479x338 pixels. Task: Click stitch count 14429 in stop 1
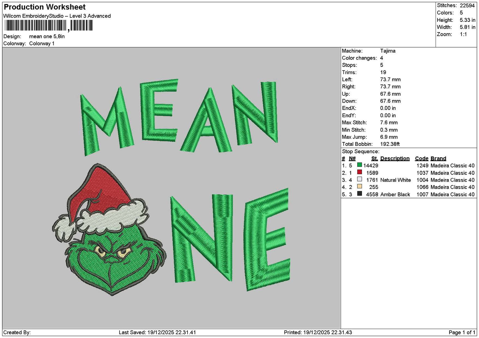[371, 166]
